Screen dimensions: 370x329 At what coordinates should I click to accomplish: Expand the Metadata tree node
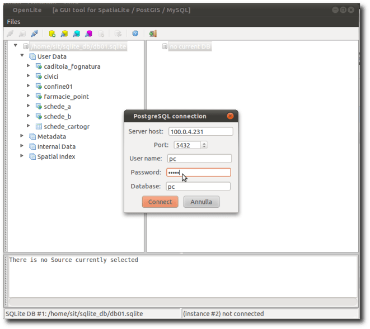click(x=22, y=136)
